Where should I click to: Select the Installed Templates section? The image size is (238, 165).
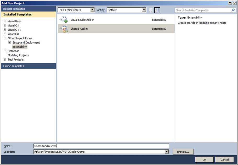pyautogui.click(x=29, y=14)
